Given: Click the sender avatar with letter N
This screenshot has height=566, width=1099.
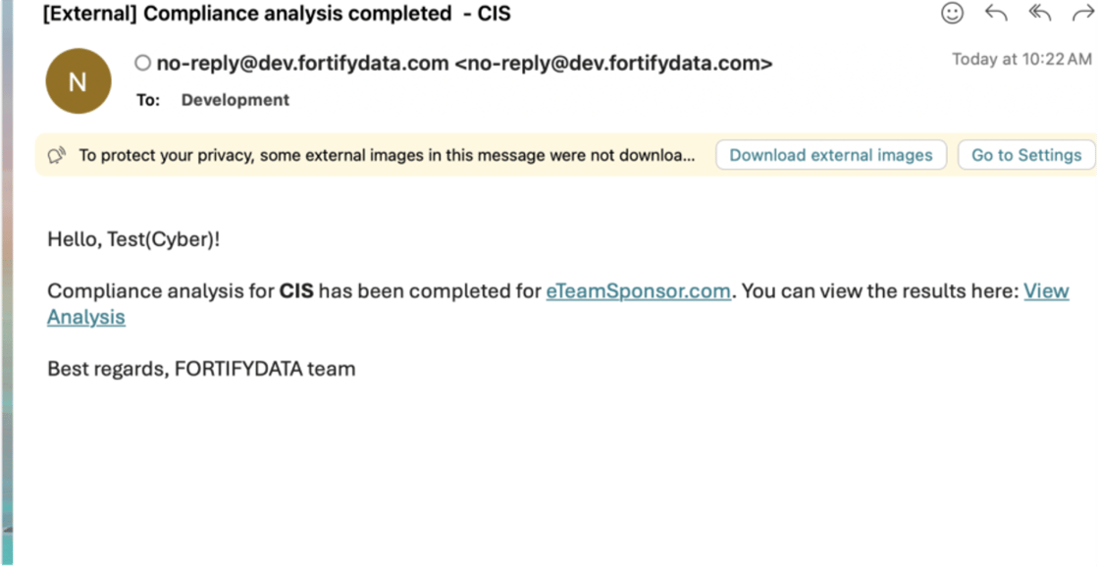Looking at the screenshot, I should pyautogui.click(x=78, y=80).
